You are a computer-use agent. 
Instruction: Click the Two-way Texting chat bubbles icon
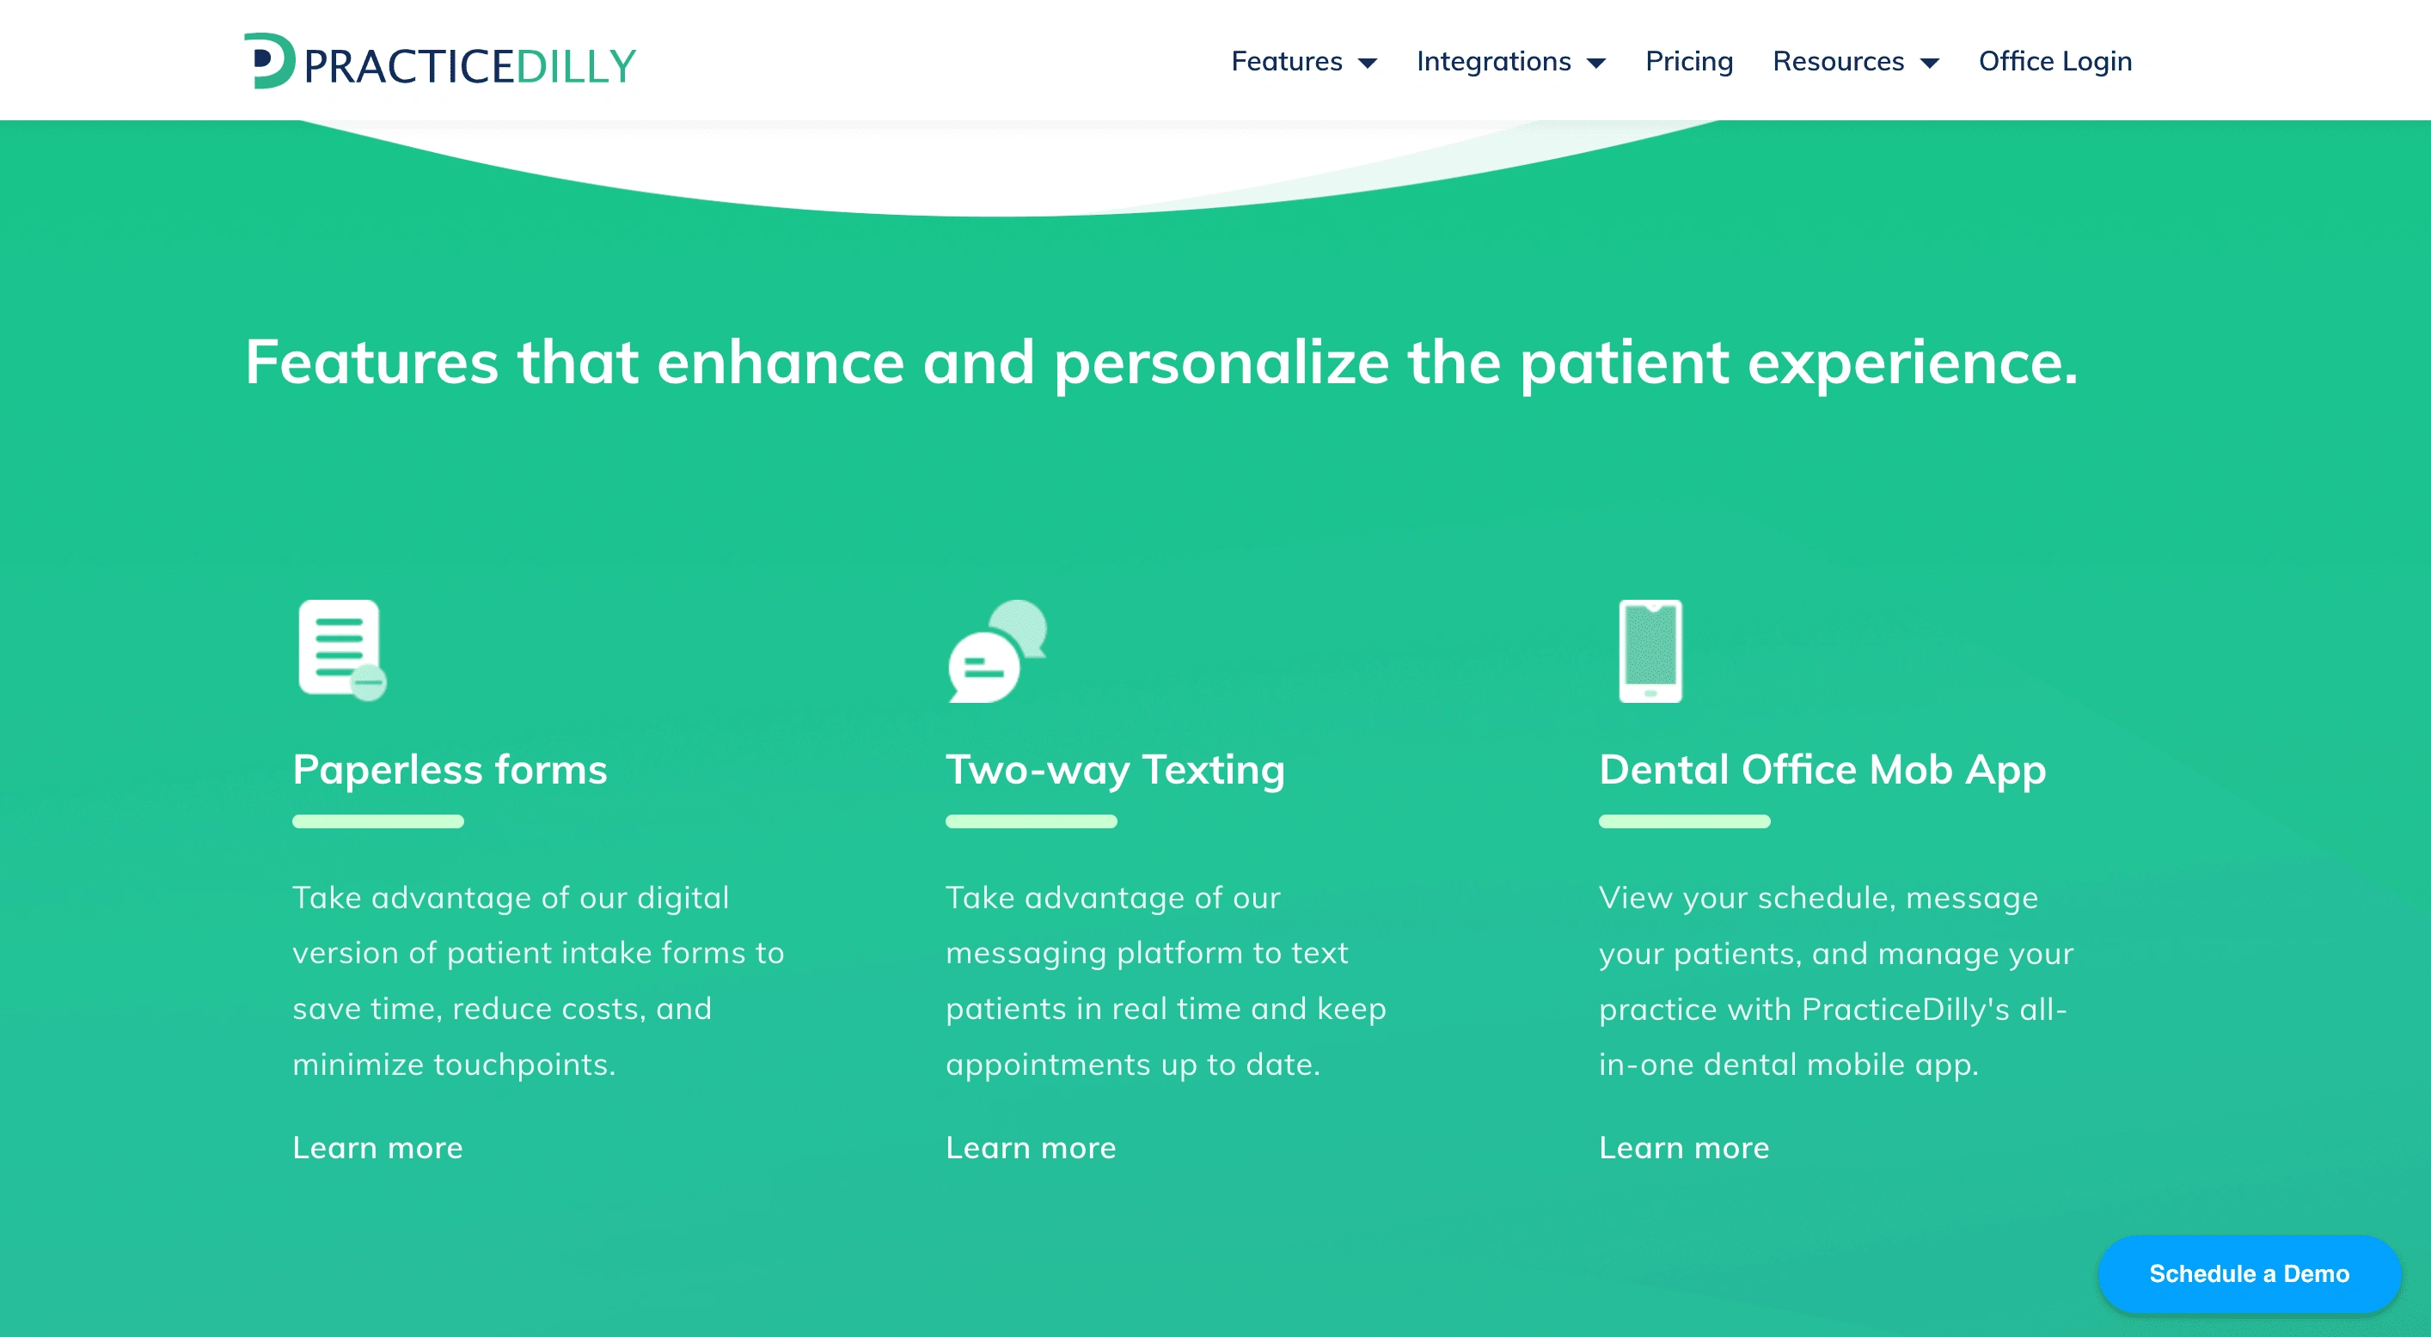tap(997, 651)
